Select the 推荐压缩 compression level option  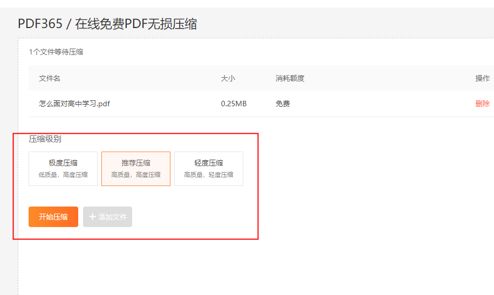[x=136, y=169]
